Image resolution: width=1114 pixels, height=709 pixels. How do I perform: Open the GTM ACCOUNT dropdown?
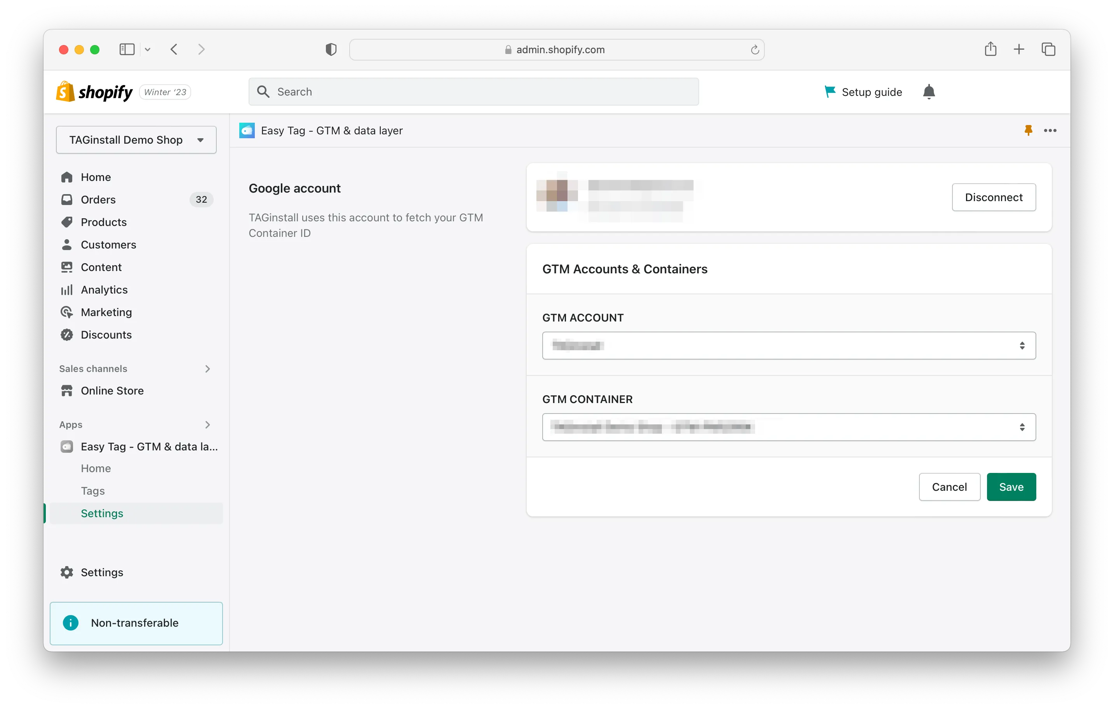[789, 346]
